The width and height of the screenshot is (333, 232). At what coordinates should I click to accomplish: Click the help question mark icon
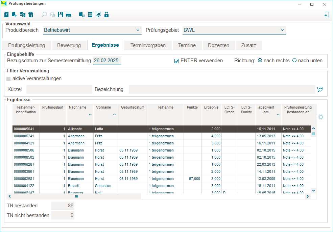point(6,15)
